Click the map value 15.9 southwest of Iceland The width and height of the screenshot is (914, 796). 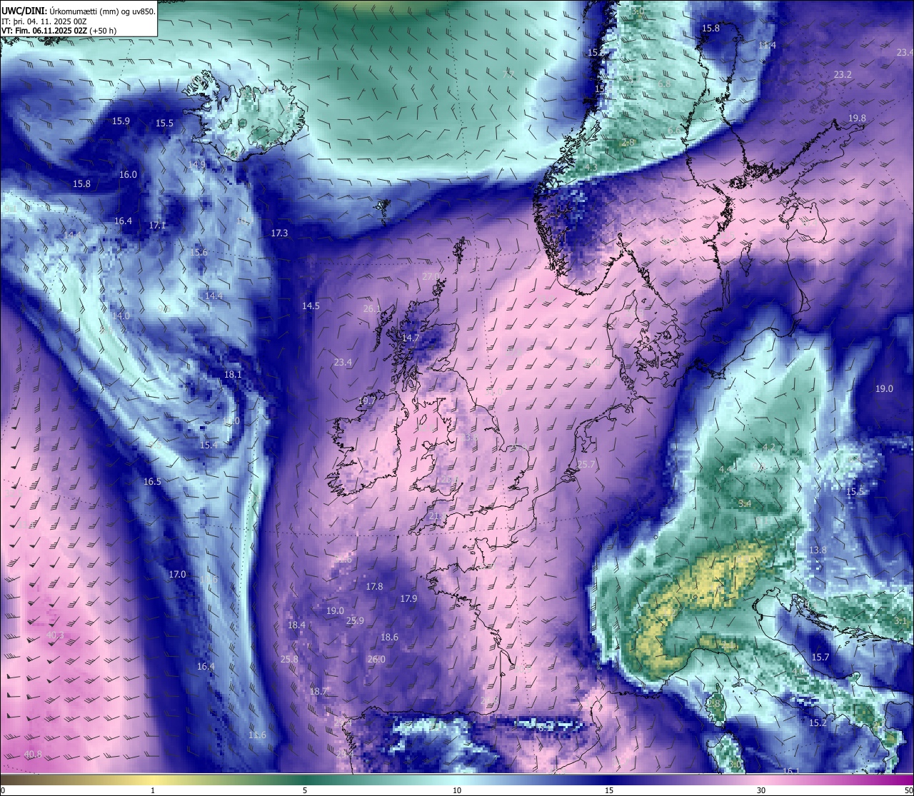121,121
